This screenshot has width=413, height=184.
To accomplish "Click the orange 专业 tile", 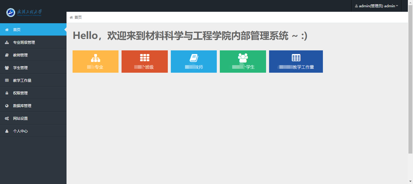I will pos(96,62).
